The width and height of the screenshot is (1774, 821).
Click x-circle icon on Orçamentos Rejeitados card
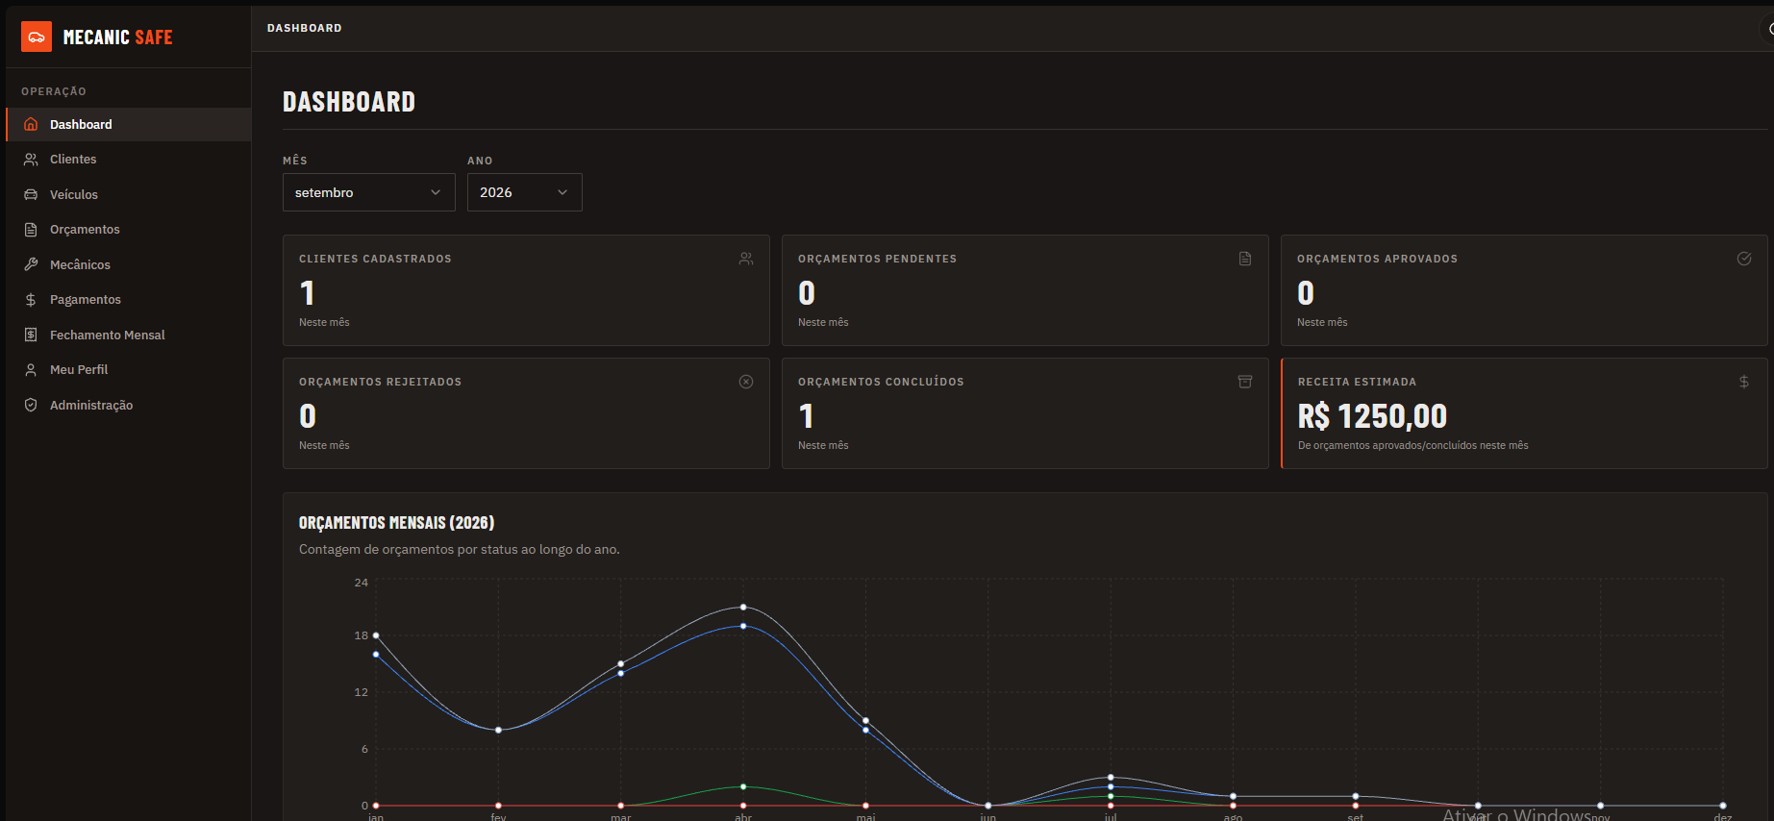pyautogui.click(x=746, y=382)
